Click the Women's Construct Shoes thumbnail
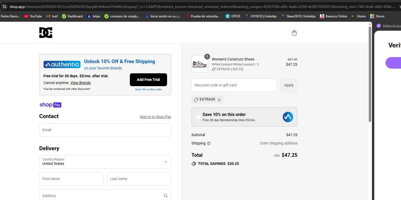 tap(200, 64)
